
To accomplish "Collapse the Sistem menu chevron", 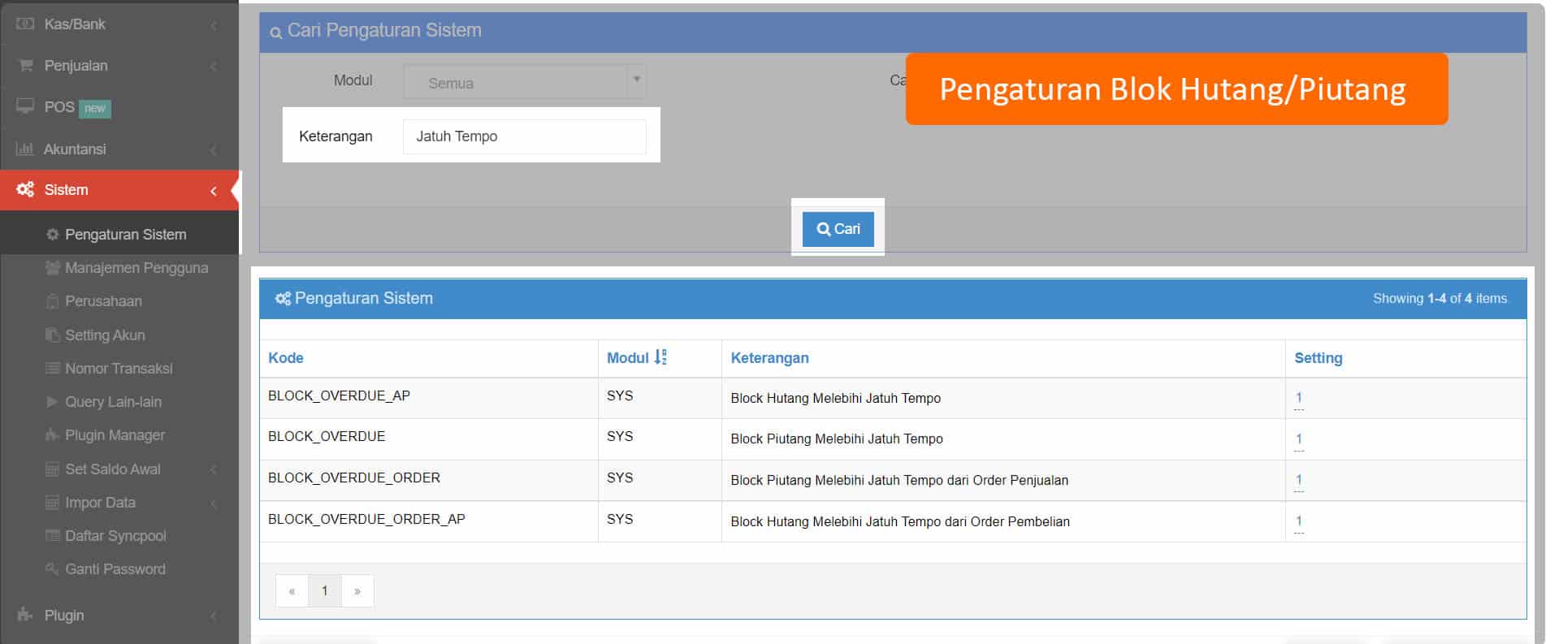I will 214,191.
